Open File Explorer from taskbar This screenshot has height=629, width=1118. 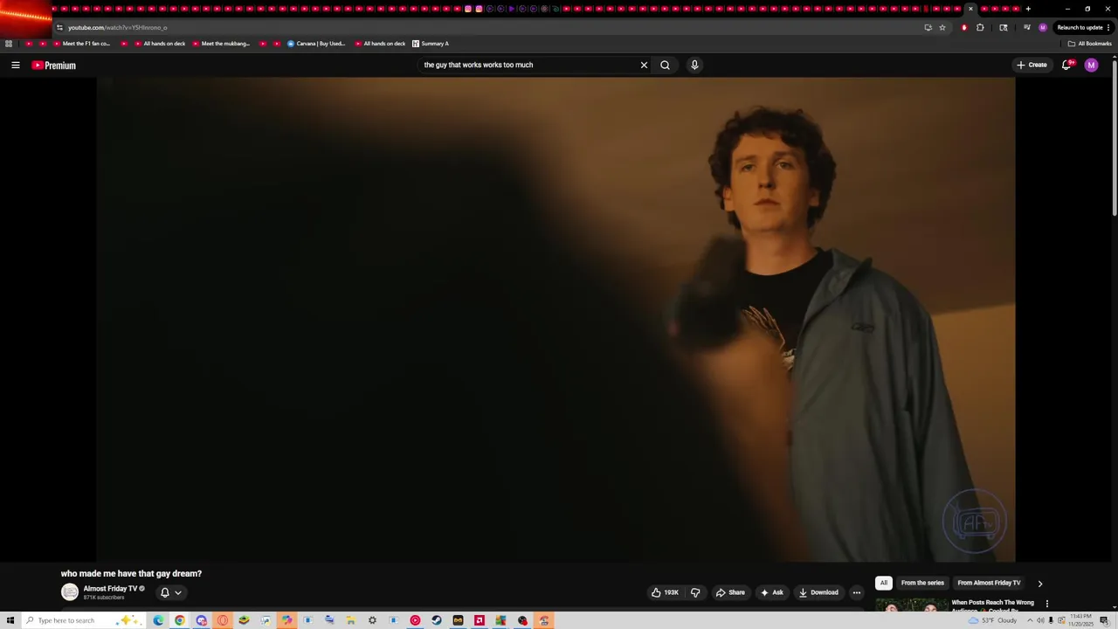(350, 620)
